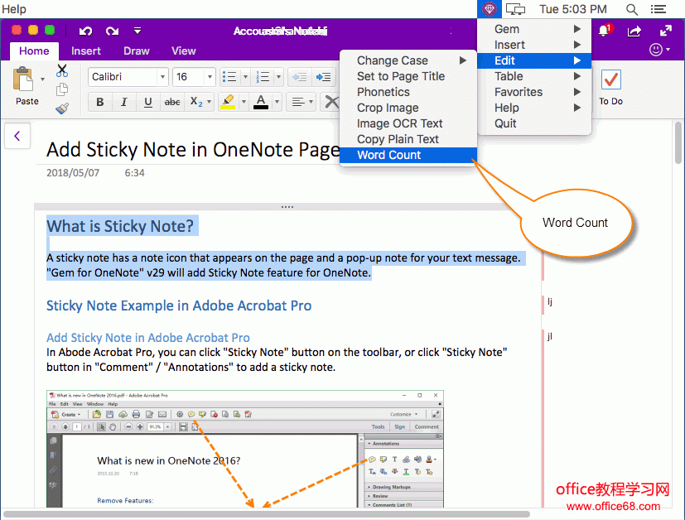Open the font name dropdown arrow

[162, 77]
